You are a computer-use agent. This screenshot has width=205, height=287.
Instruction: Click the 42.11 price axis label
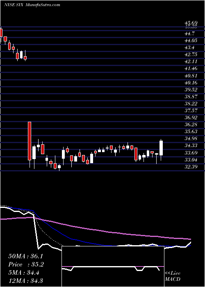(191, 61)
